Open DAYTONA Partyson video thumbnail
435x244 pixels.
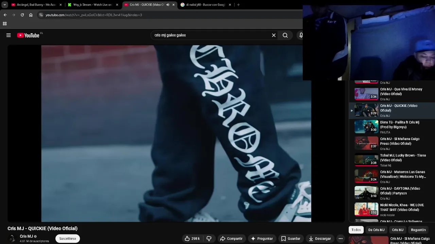point(366,193)
